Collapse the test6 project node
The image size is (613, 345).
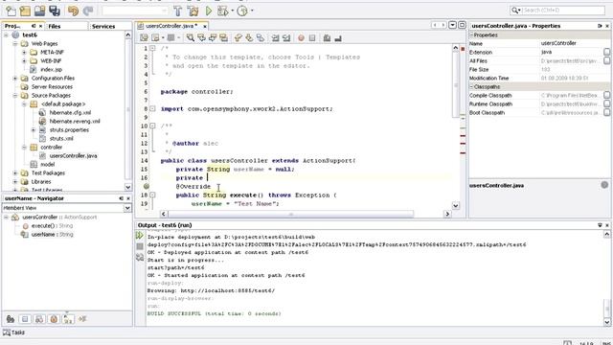tap(6, 34)
